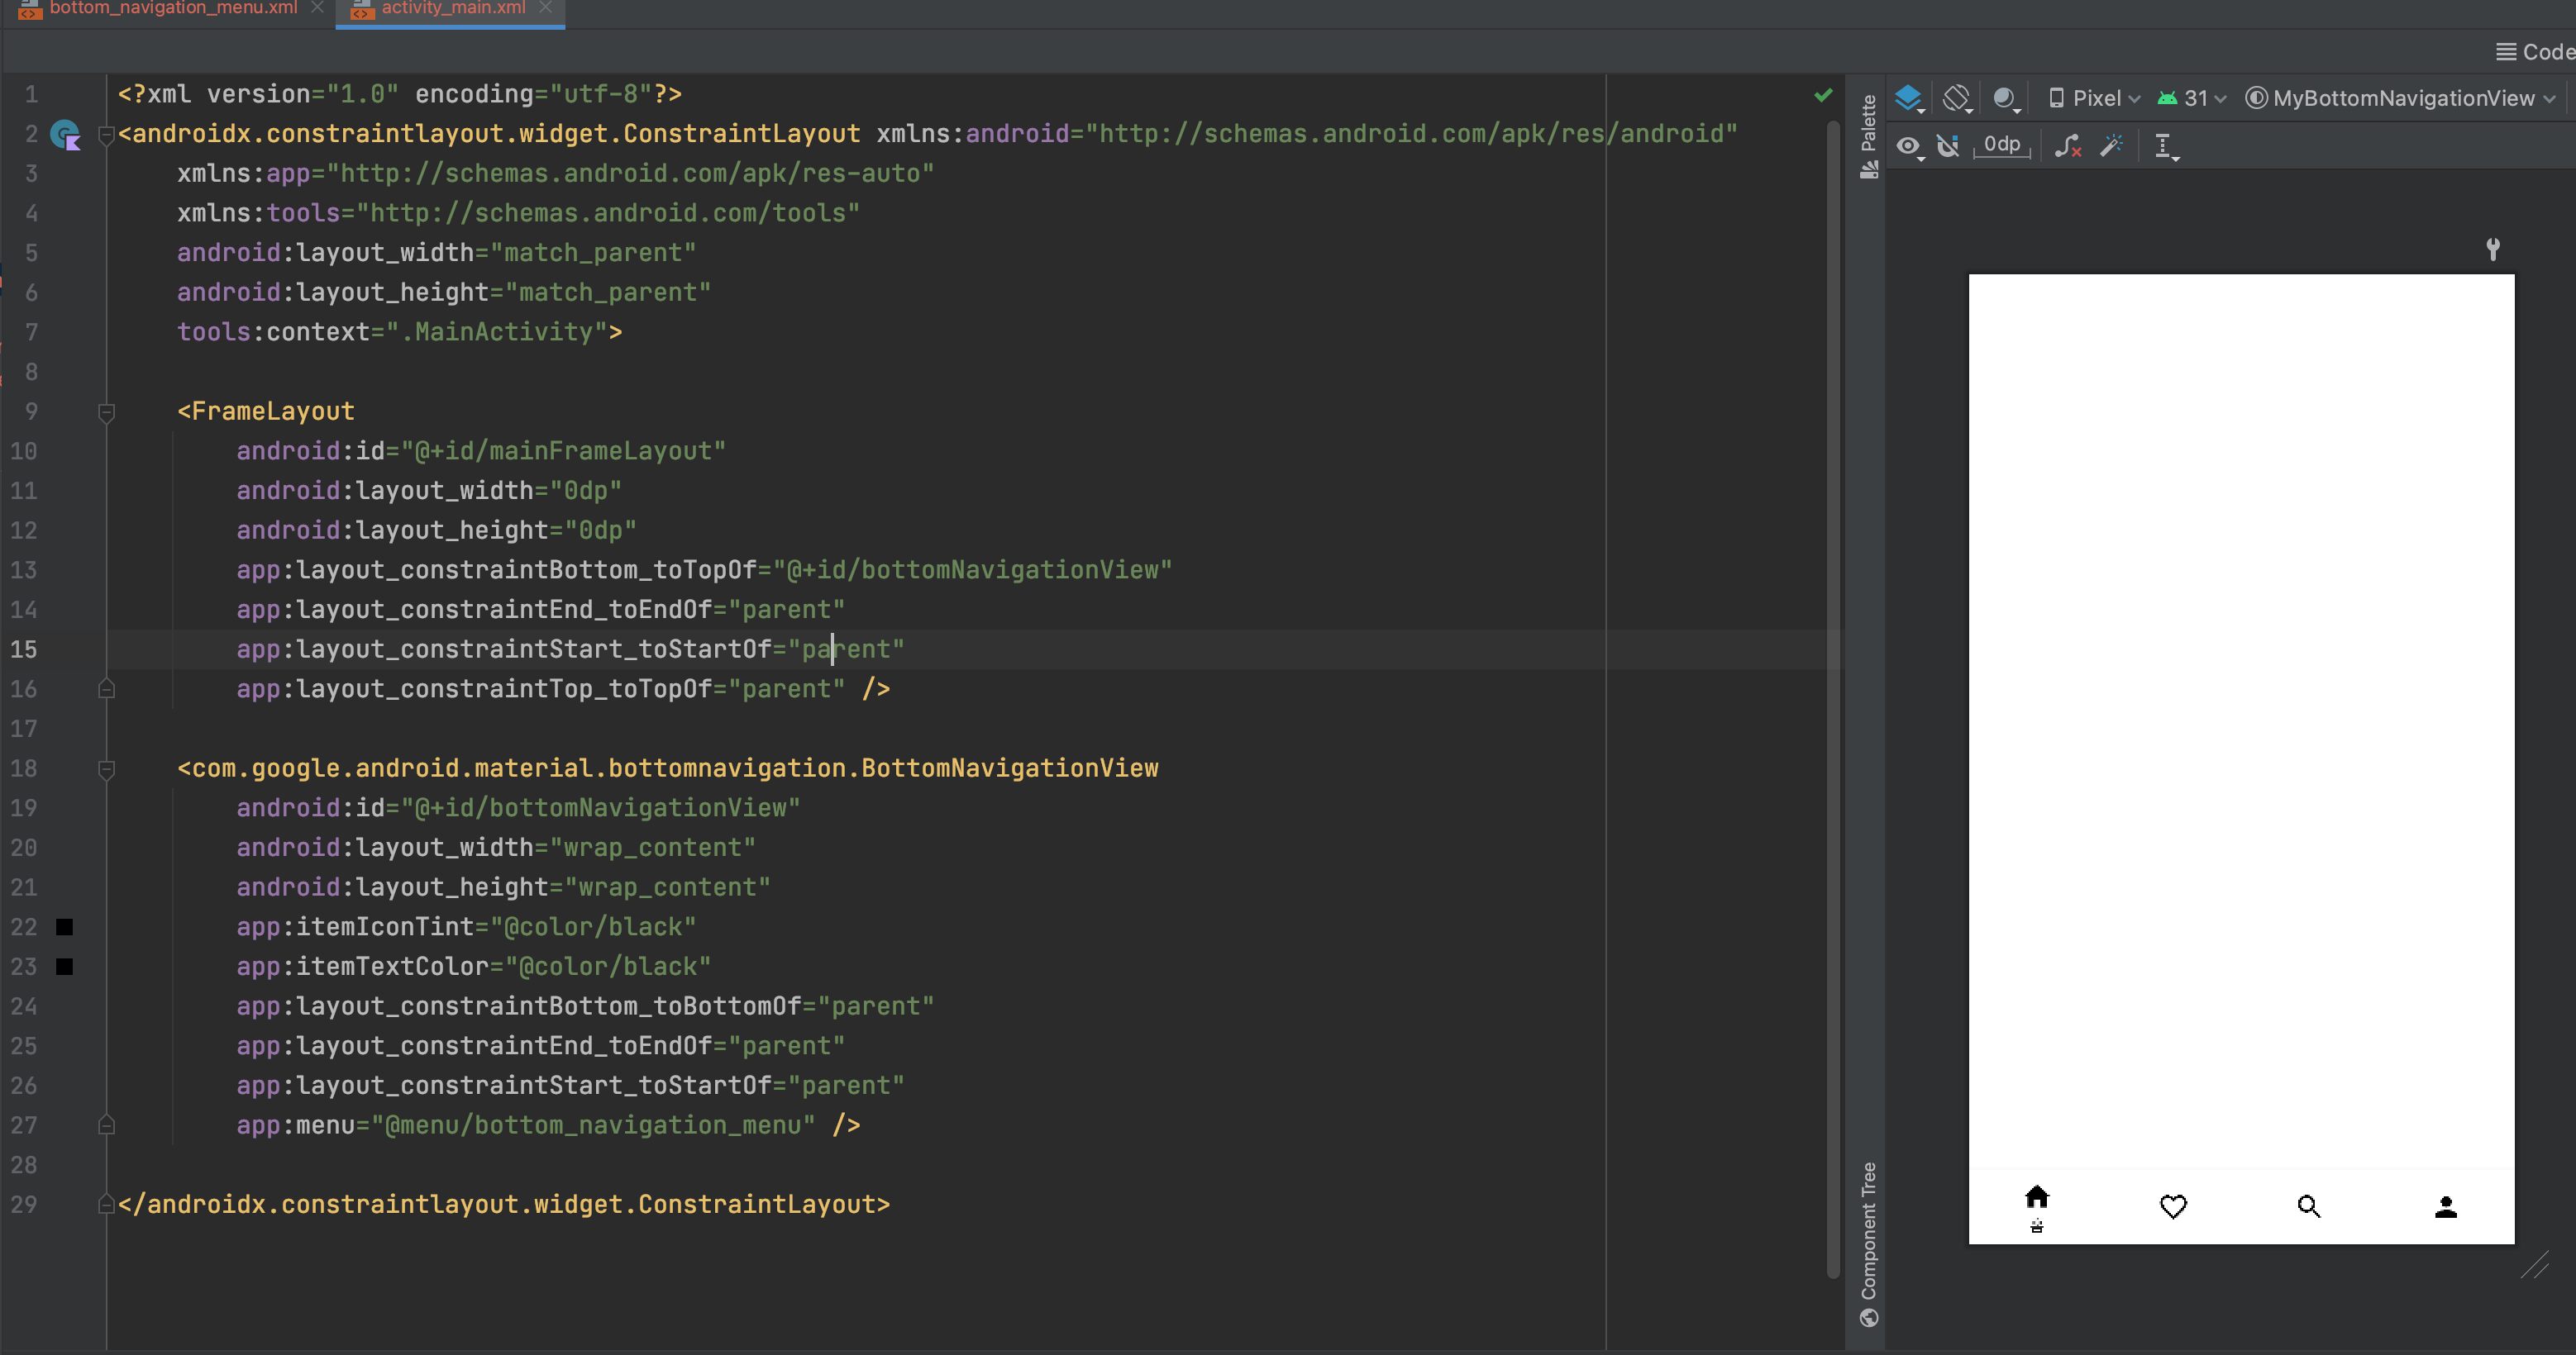
Task: Click the Clear All Constraints icon
Action: (2067, 146)
